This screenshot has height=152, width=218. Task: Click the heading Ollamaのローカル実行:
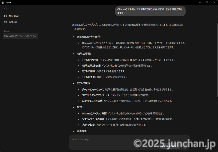point(89,37)
